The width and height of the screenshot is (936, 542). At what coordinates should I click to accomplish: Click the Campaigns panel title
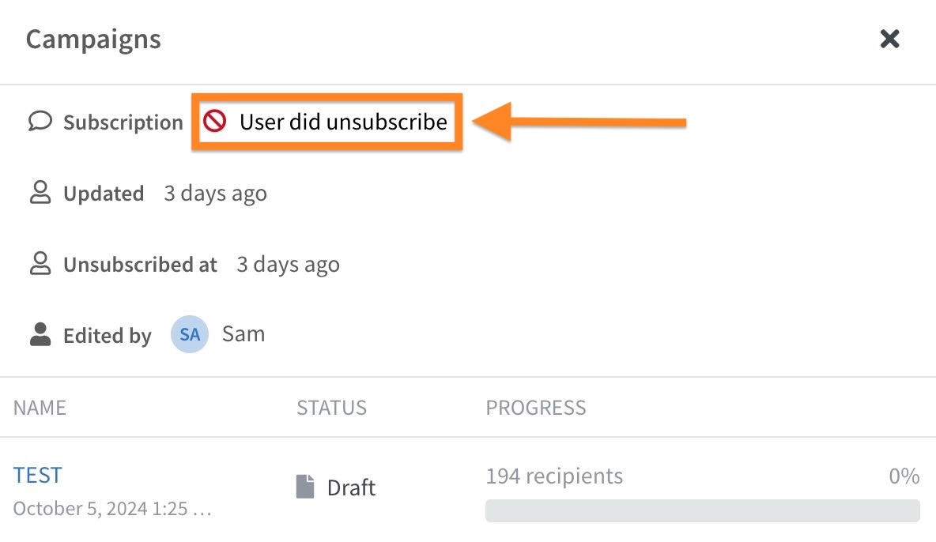coord(94,40)
